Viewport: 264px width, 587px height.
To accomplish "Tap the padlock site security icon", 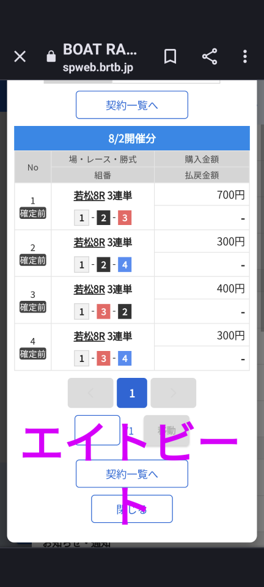I will (x=51, y=57).
